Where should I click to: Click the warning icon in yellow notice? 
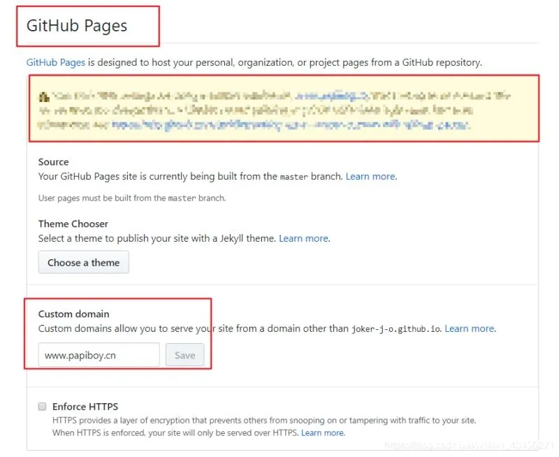pyautogui.click(x=44, y=96)
